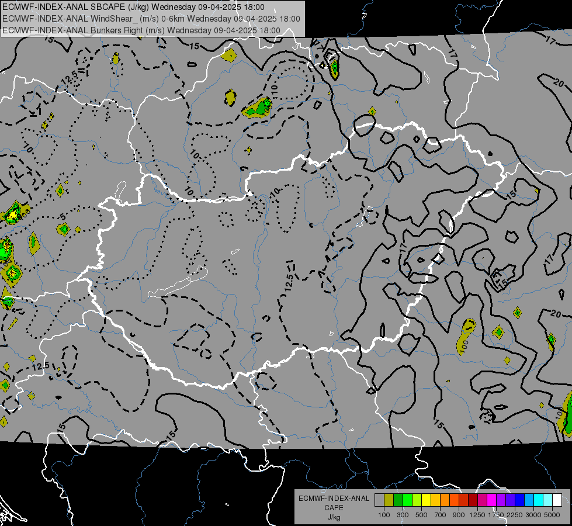Click the 3000 legend tick label
This screenshot has height=526, width=572.
533,515
